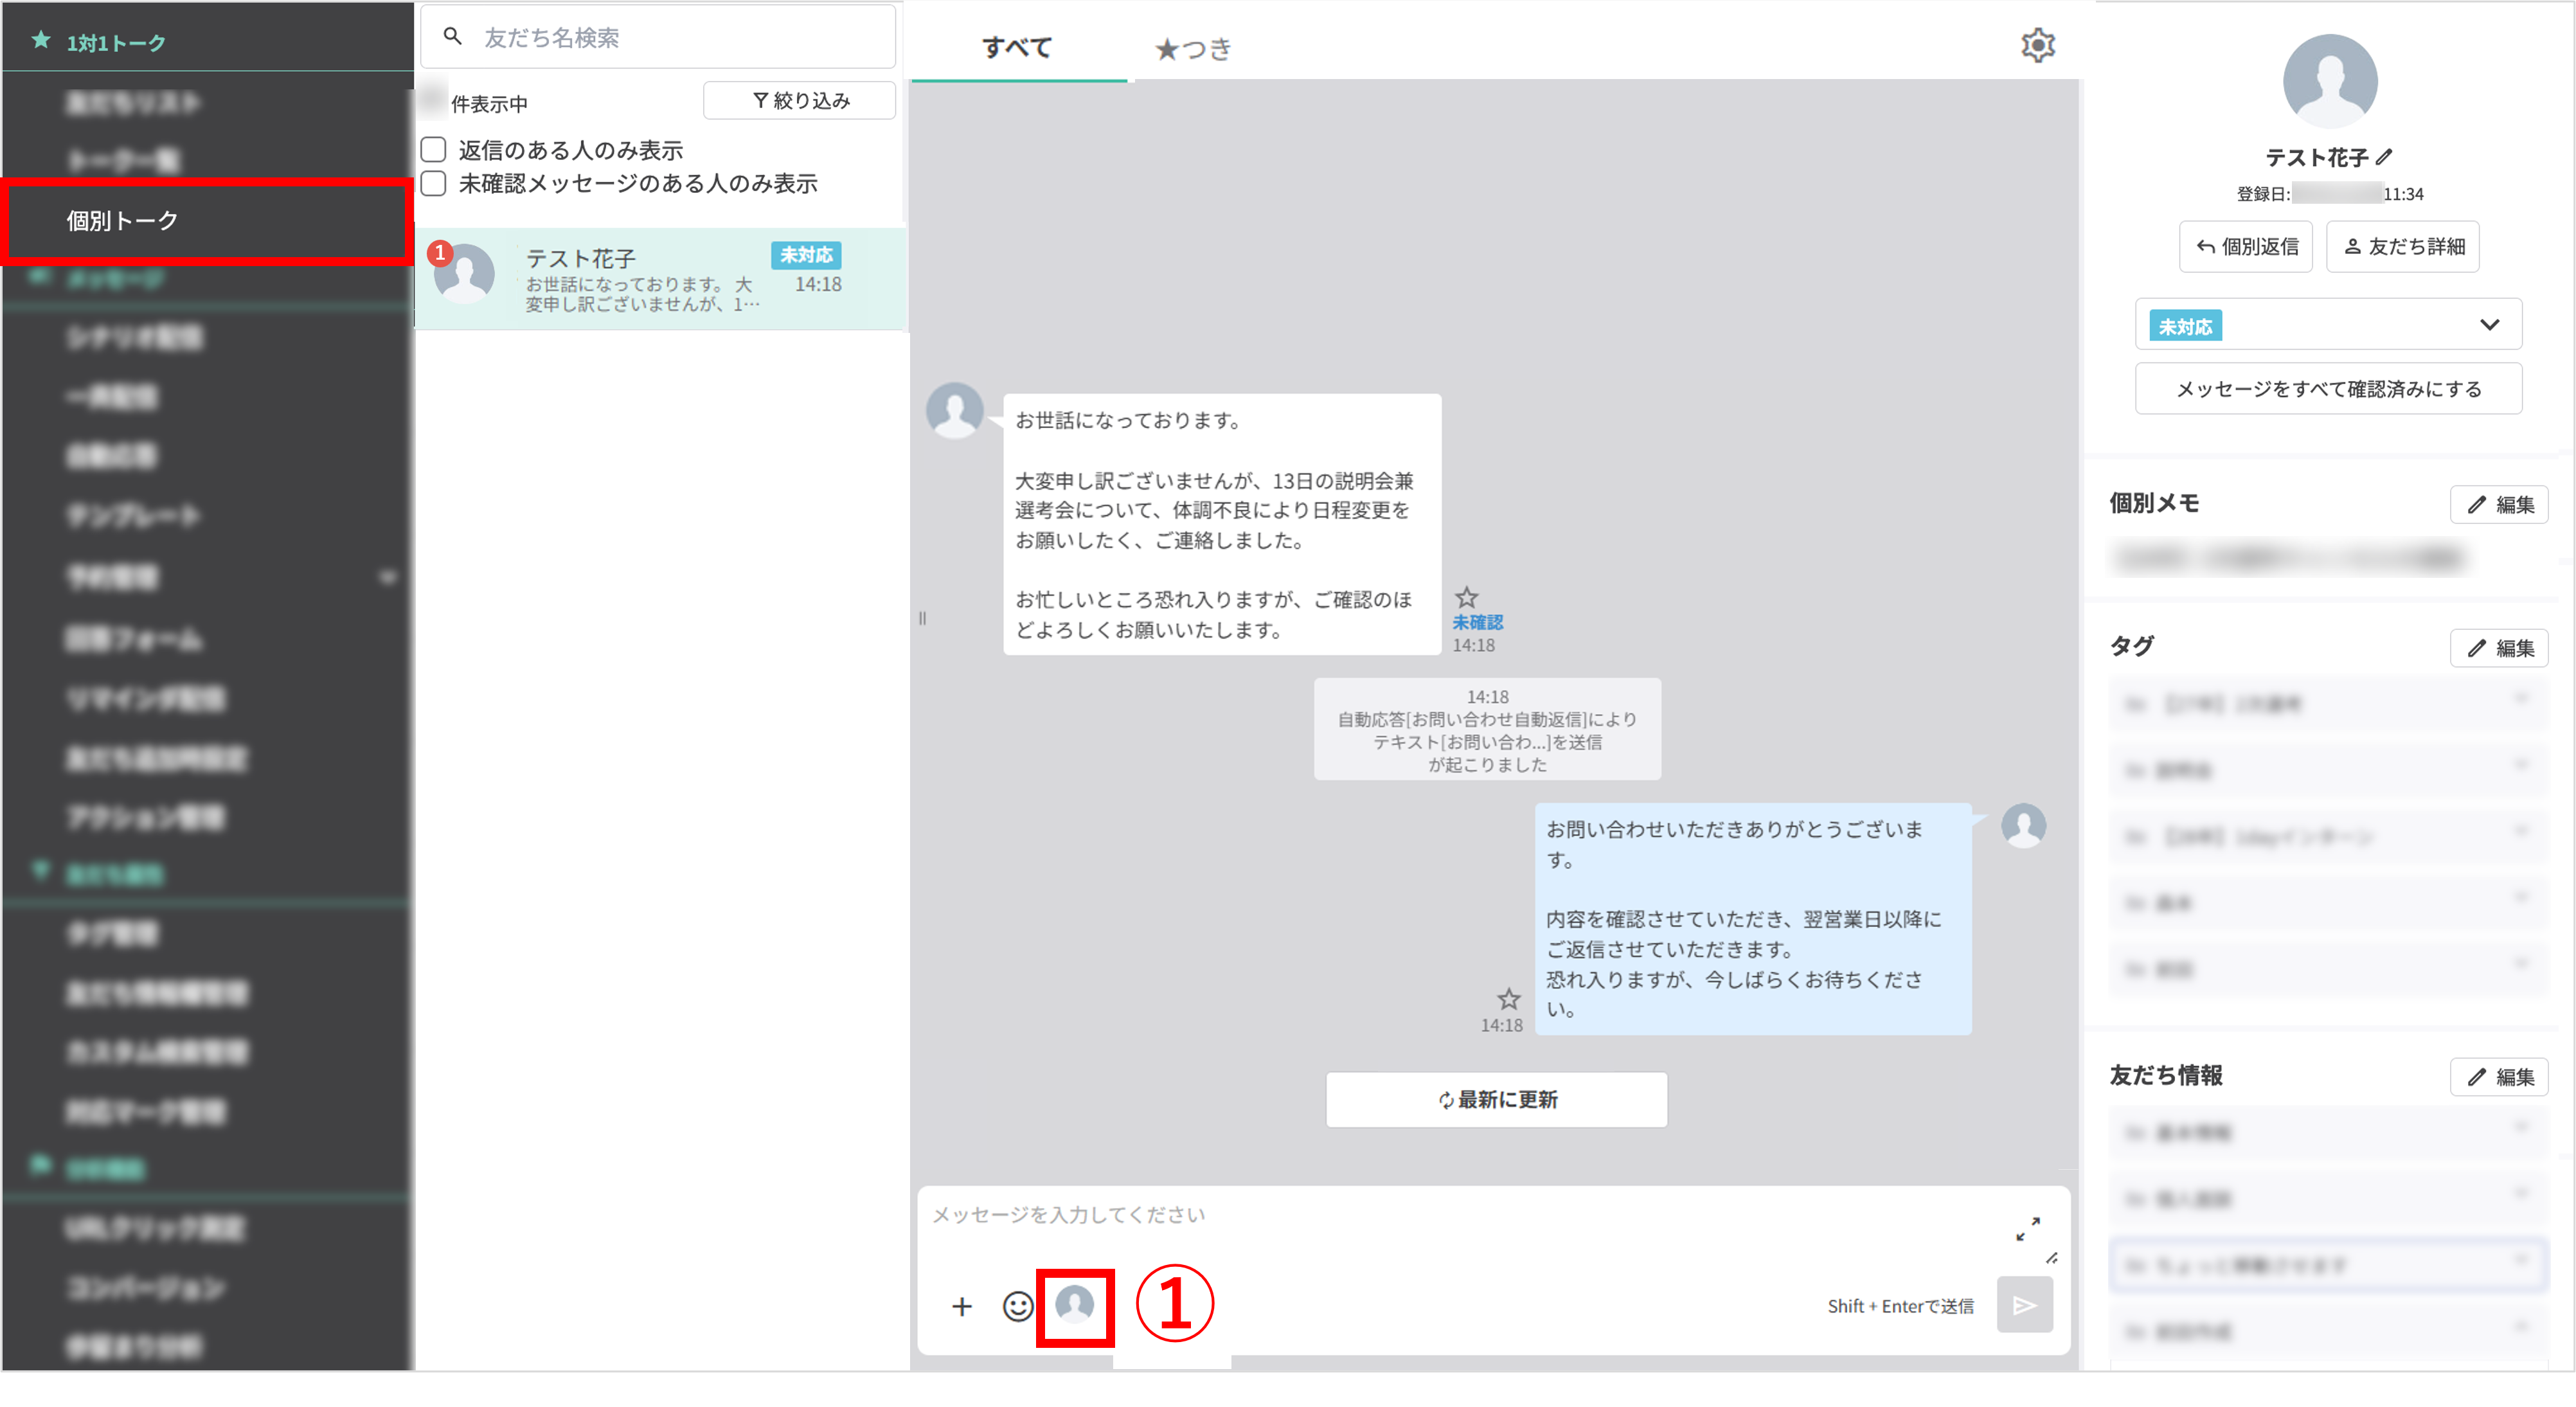Click メッセージをすべて確認済みにする button

tap(2327, 389)
